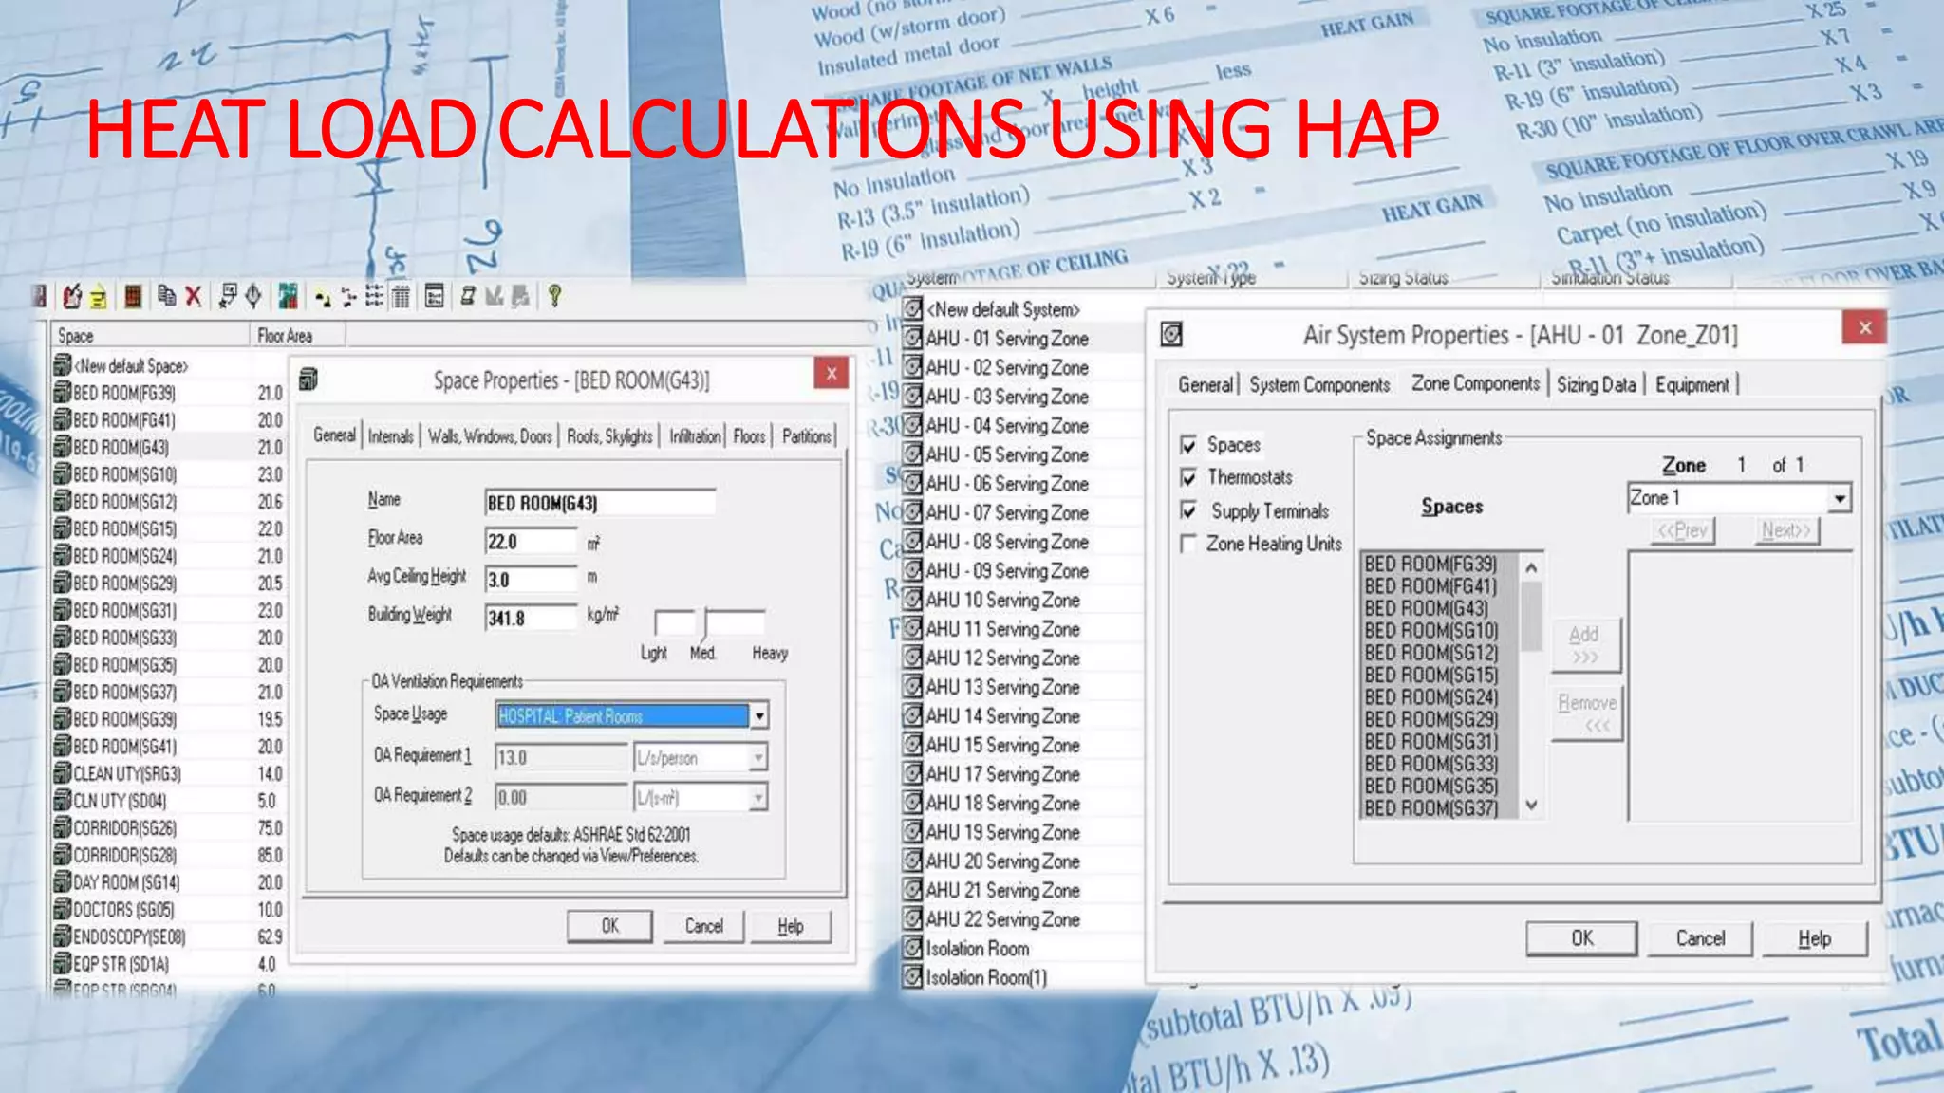The height and width of the screenshot is (1093, 1944).
Task: Click the duplicate/copy toolbar icon
Action: pyautogui.click(x=166, y=297)
